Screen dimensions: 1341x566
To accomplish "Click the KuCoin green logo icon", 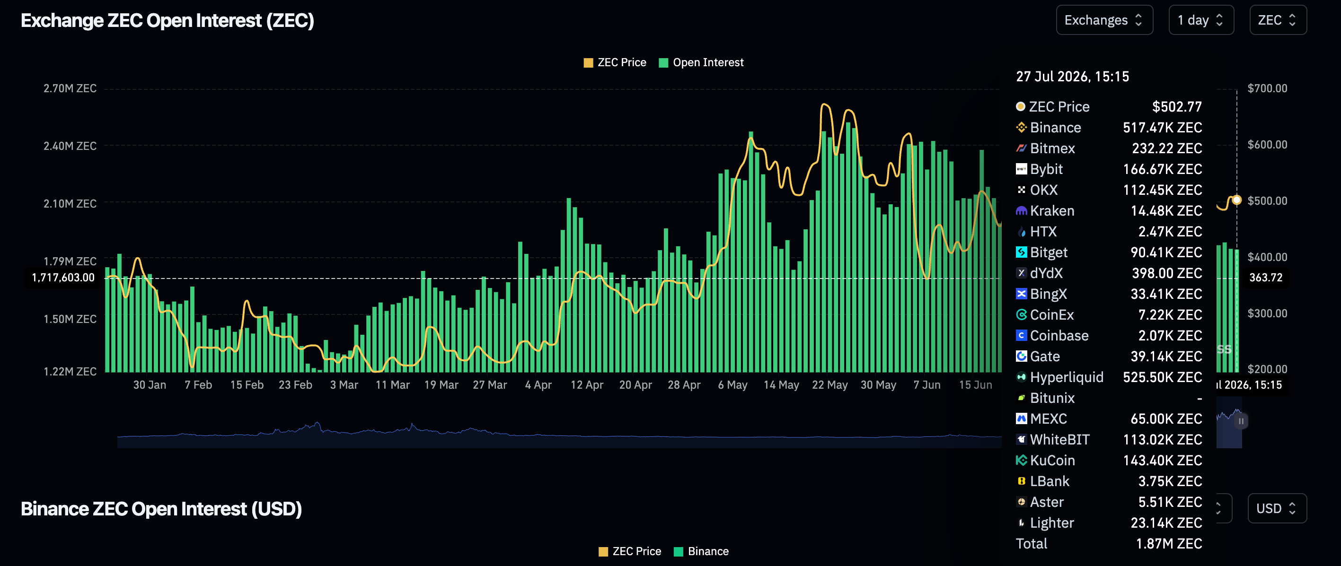I will coord(1022,461).
